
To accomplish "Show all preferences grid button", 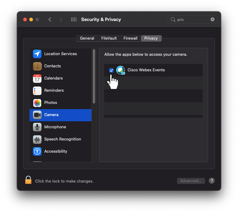I will pyautogui.click(x=74, y=20).
